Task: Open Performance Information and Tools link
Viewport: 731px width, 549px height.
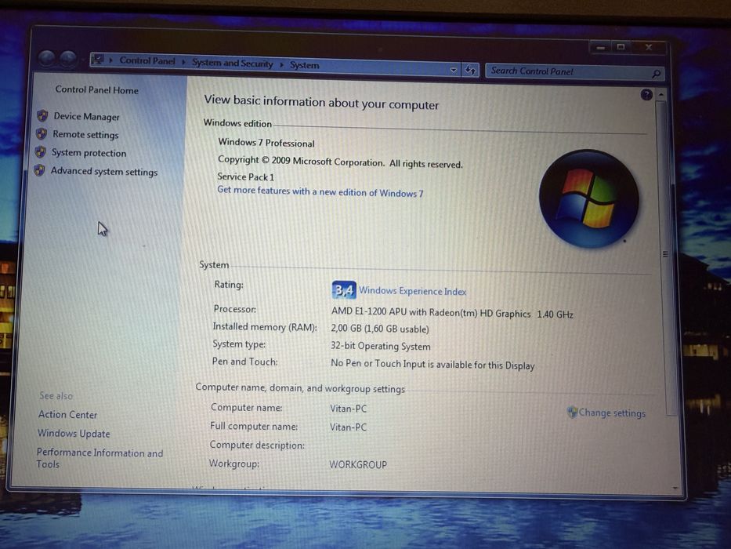Action: (100, 458)
